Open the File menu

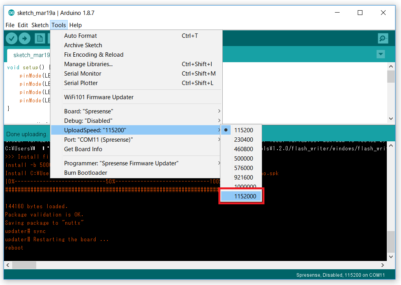pyautogui.click(x=10, y=25)
